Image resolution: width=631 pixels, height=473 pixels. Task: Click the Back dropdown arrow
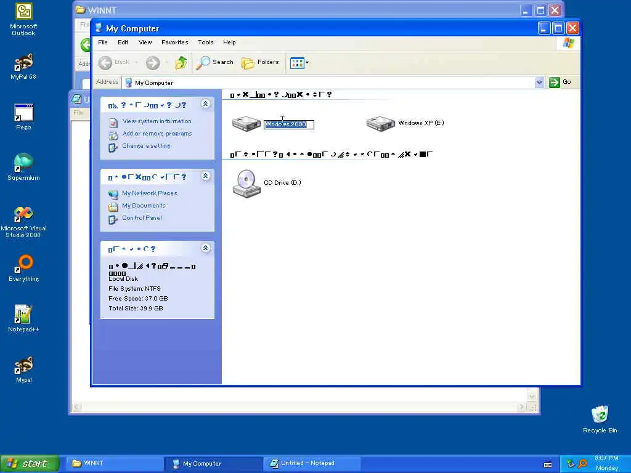[x=136, y=62]
